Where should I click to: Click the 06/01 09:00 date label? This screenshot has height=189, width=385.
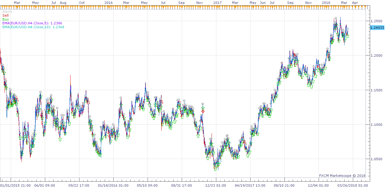tap(45, 185)
